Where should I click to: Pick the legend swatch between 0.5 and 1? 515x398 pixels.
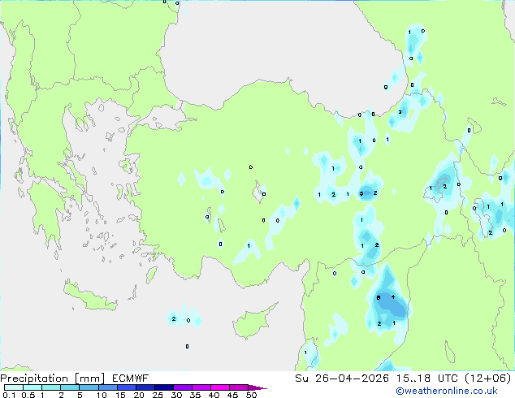[x=32, y=387]
